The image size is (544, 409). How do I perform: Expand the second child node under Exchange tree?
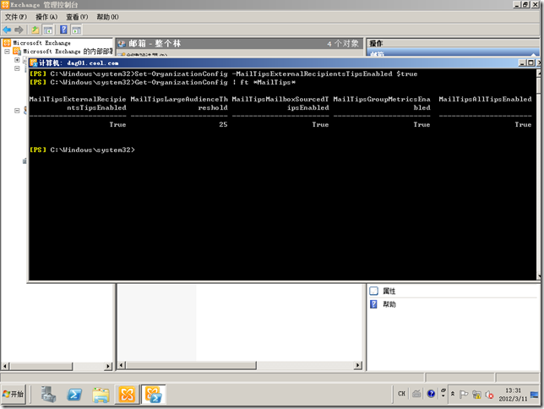(x=16, y=69)
